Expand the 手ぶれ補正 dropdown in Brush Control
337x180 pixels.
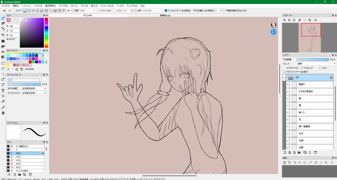coord(34,88)
